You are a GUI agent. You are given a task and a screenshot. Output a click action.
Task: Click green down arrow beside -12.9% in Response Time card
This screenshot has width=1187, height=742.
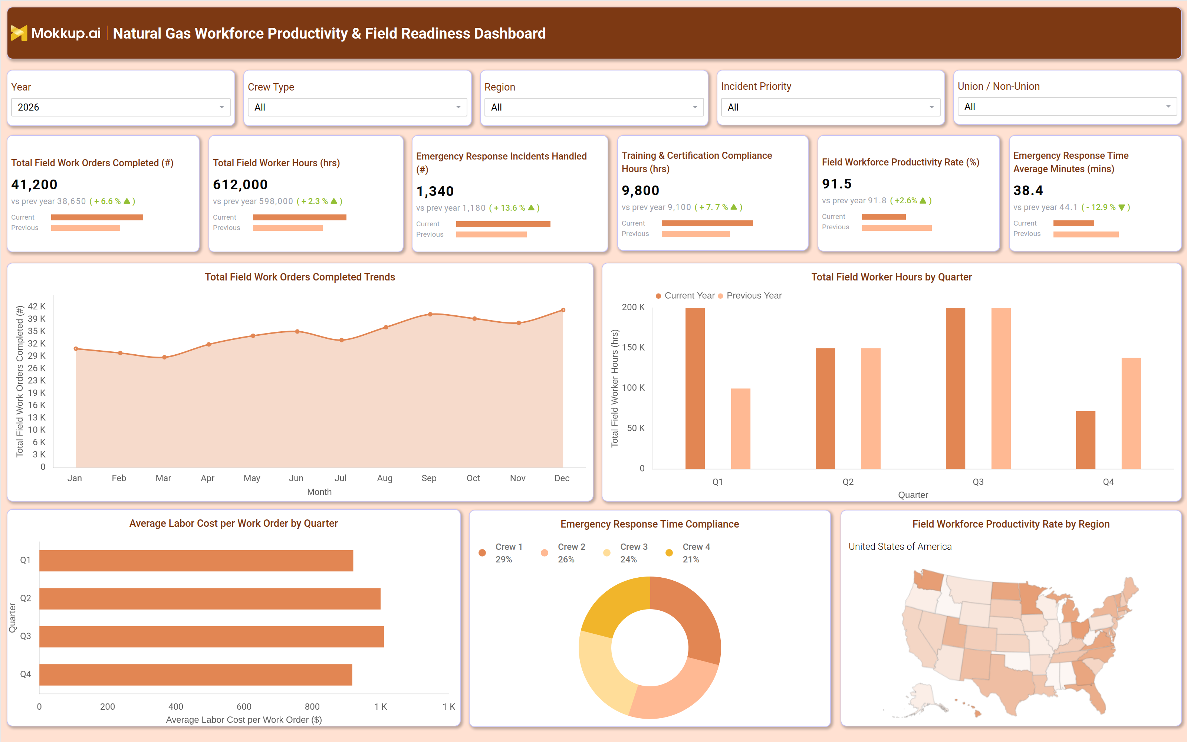click(1121, 208)
